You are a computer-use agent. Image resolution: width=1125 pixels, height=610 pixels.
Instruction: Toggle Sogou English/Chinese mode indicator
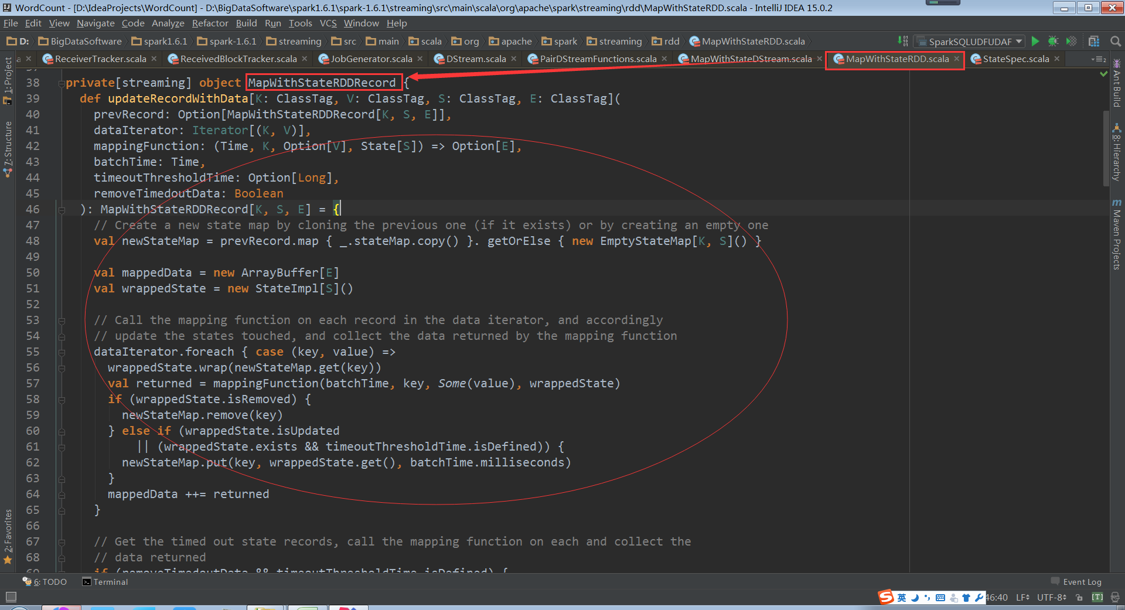coord(902,598)
